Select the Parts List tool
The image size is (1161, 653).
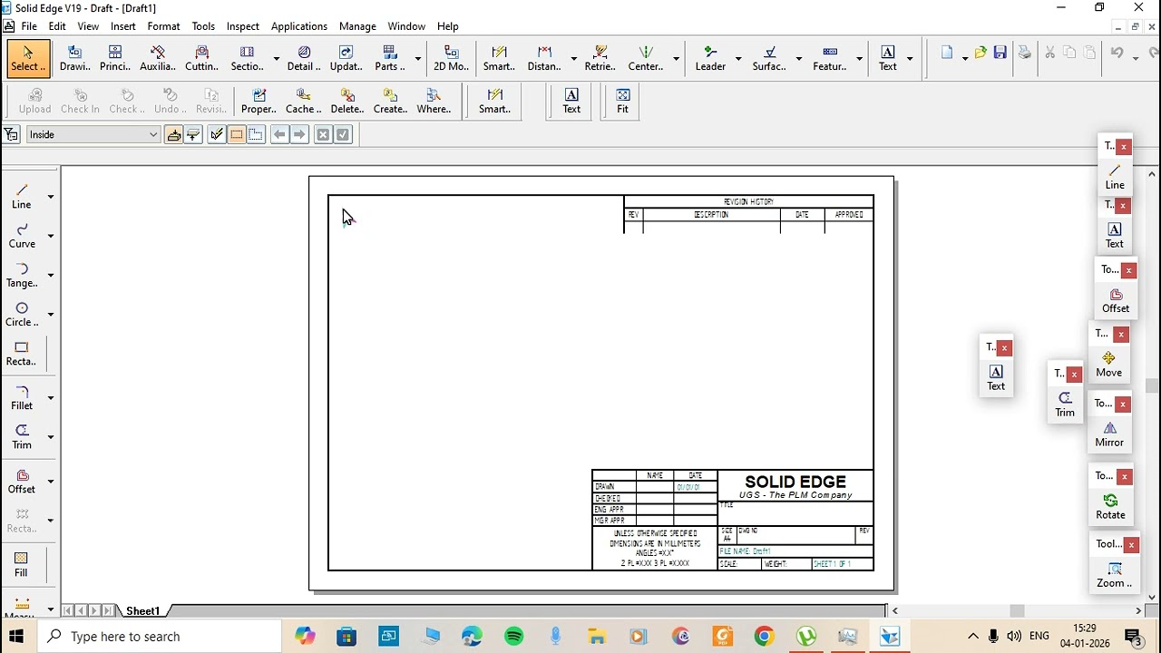click(390, 59)
